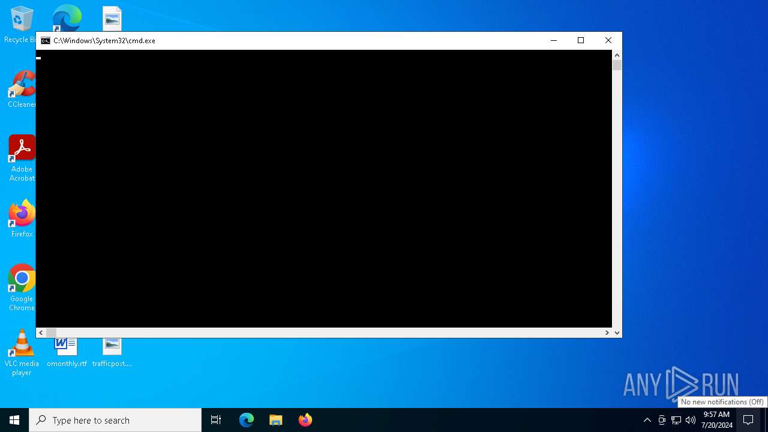This screenshot has width=768, height=432.
Task: Open Adobe Acrobat desktop shortcut
Action: point(22,158)
